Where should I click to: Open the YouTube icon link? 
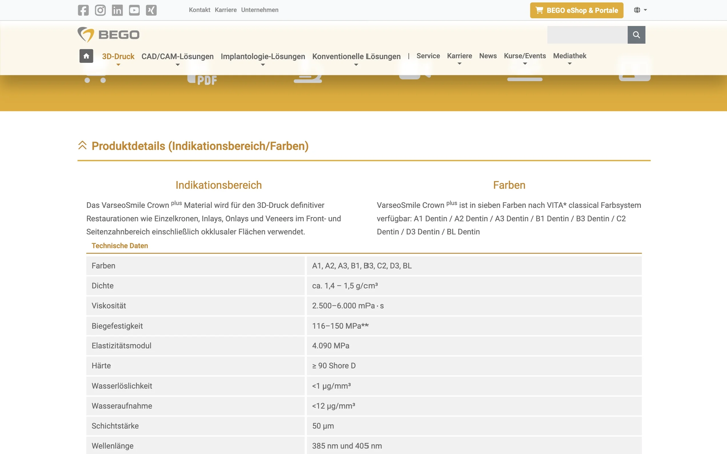[134, 10]
